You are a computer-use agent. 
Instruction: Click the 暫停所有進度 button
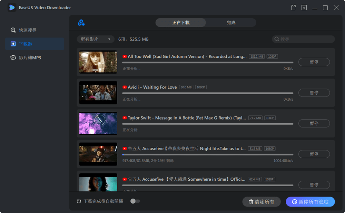(x=310, y=202)
